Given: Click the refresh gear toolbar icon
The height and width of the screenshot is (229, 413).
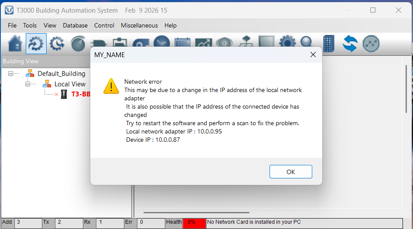Looking at the screenshot, I should click(x=36, y=44).
